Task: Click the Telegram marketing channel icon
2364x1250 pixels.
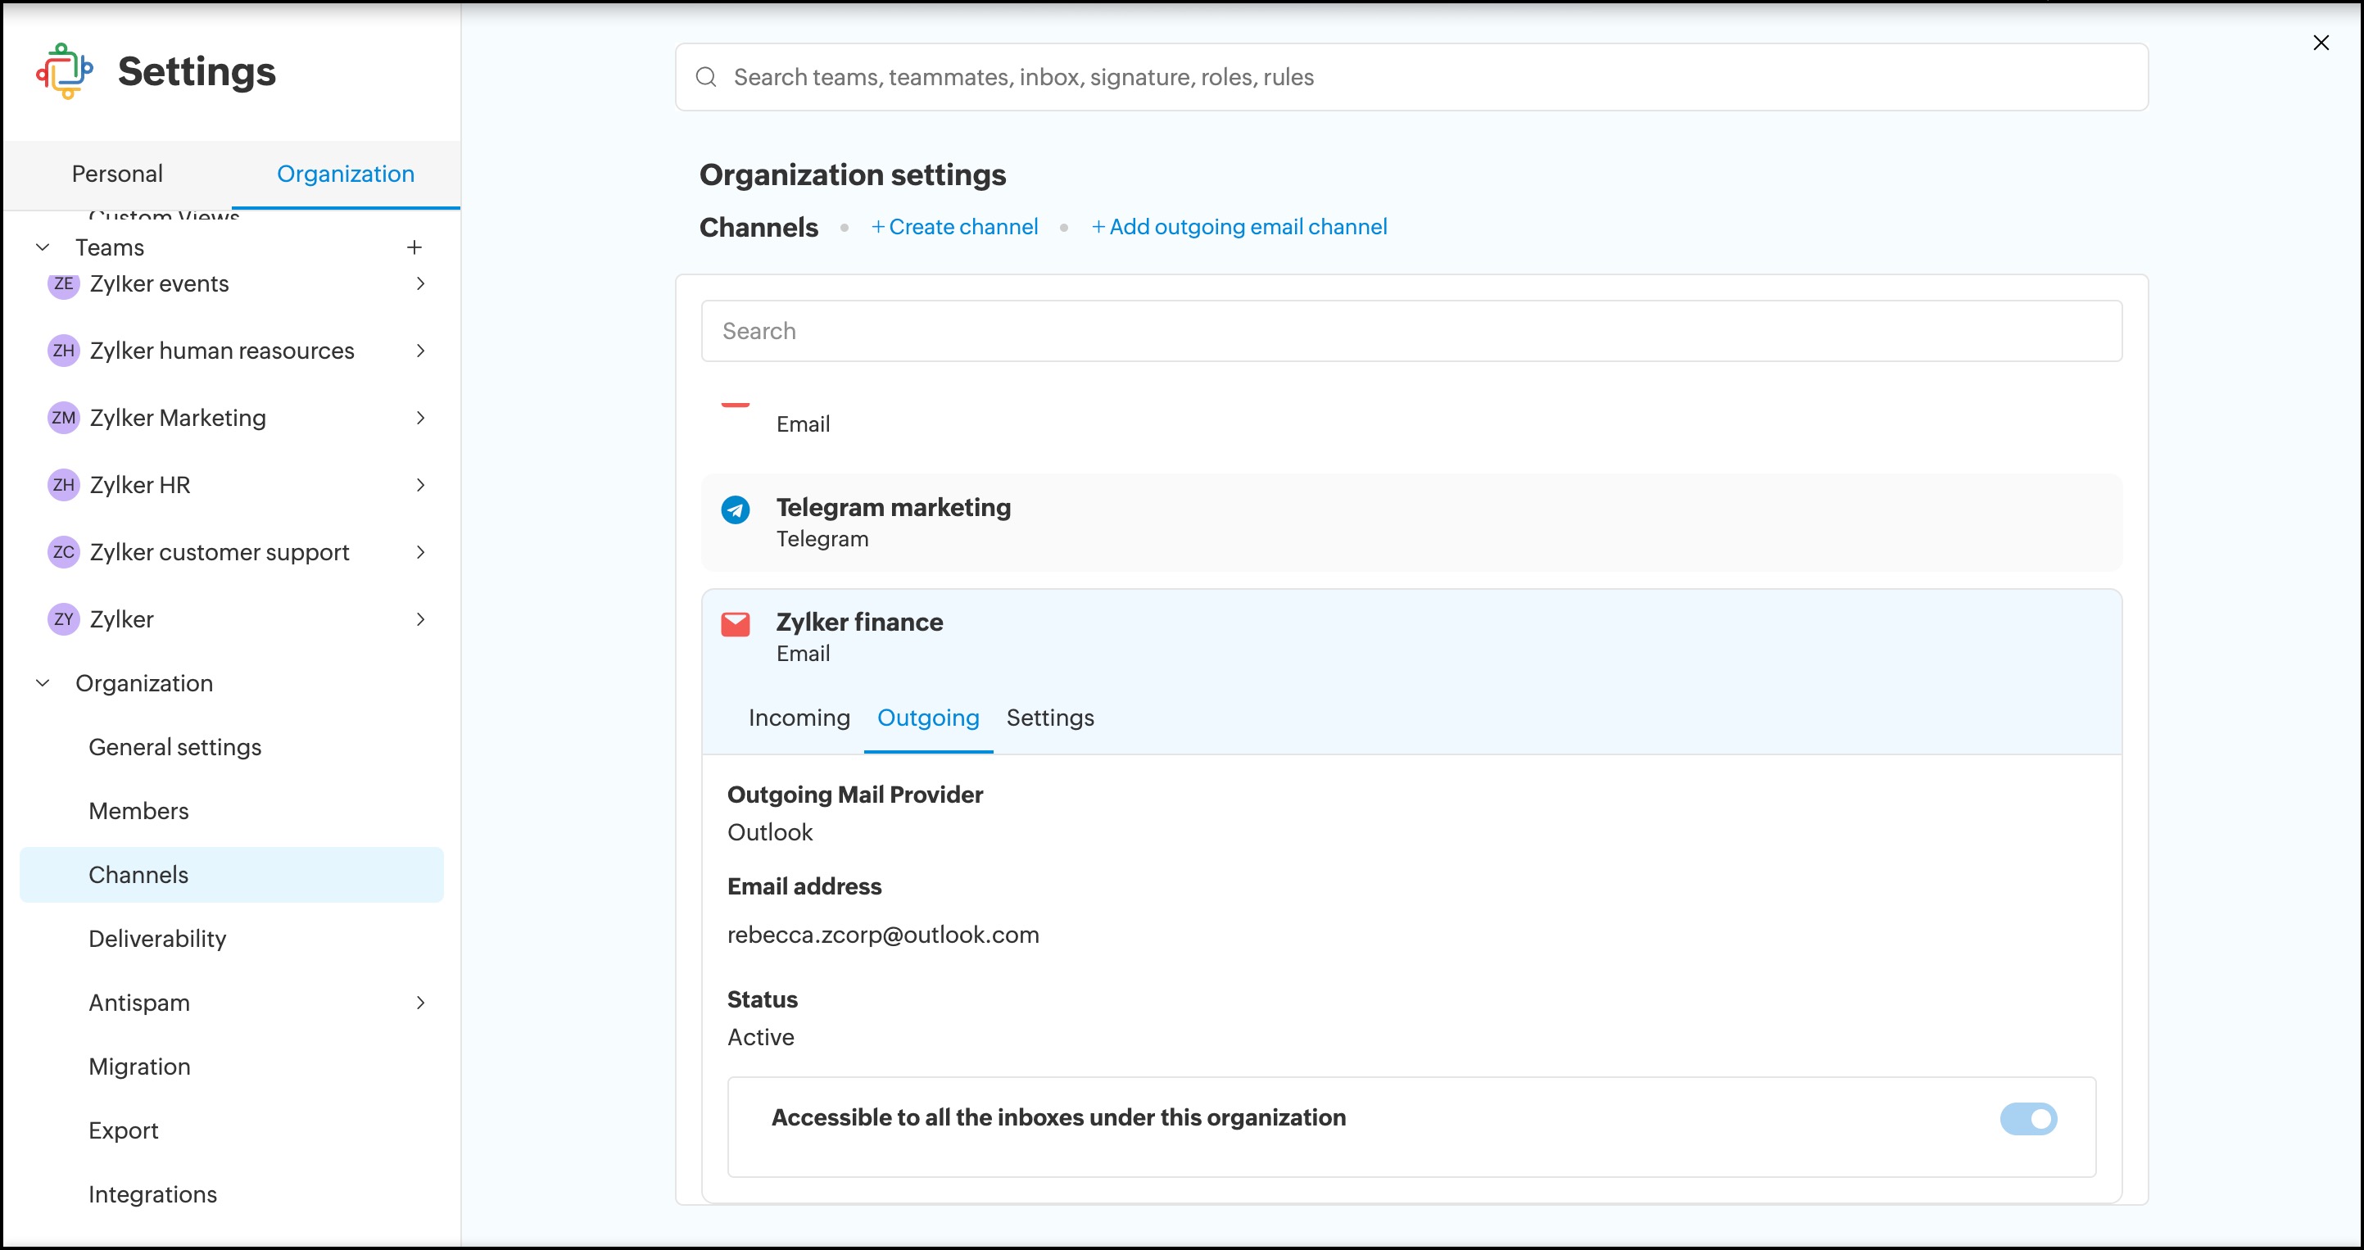Action: click(735, 510)
